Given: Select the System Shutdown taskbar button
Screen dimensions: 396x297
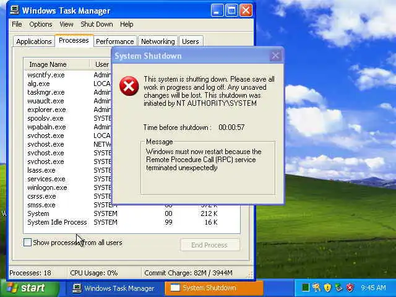Looking at the screenshot, I should coord(214,288).
